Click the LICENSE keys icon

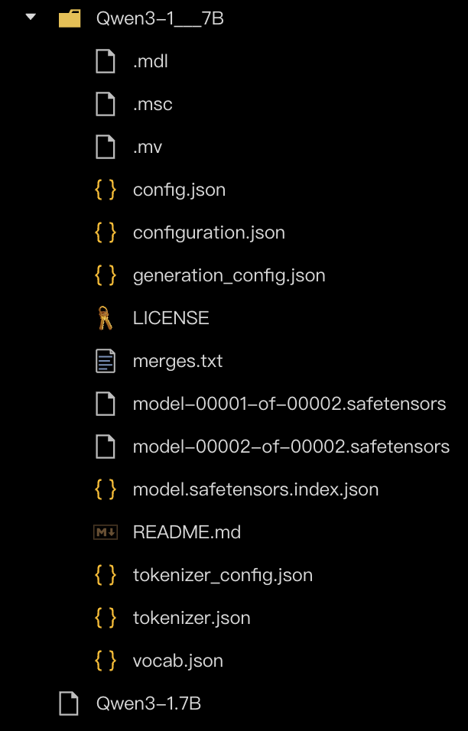pos(106,318)
